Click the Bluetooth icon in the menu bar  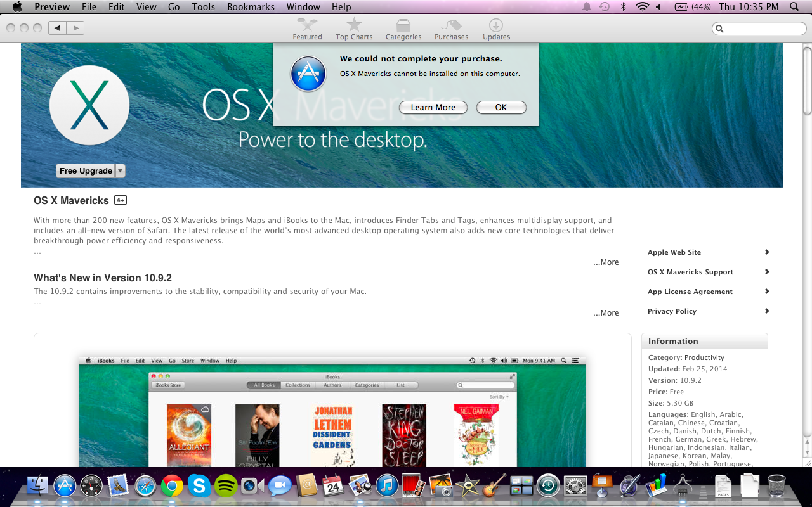[624, 7]
